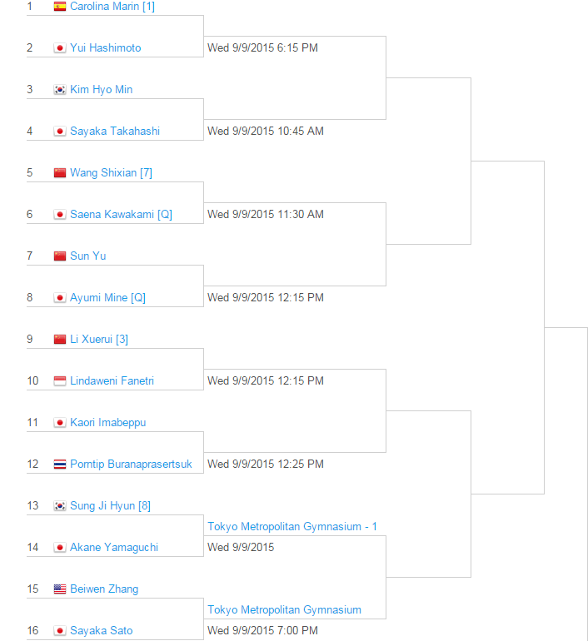Click the USA flag next to Beiwen Zhang
This screenshot has width=588, height=641.
click(59, 589)
